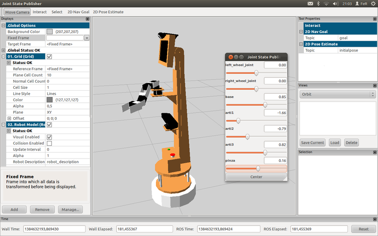Close the Selection panel
The image size is (378, 236).
pos(374,152)
